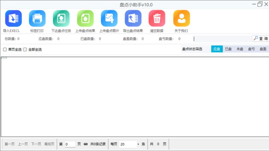
Task: Click the 盘亏数量 count label
Action: point(166,39)
